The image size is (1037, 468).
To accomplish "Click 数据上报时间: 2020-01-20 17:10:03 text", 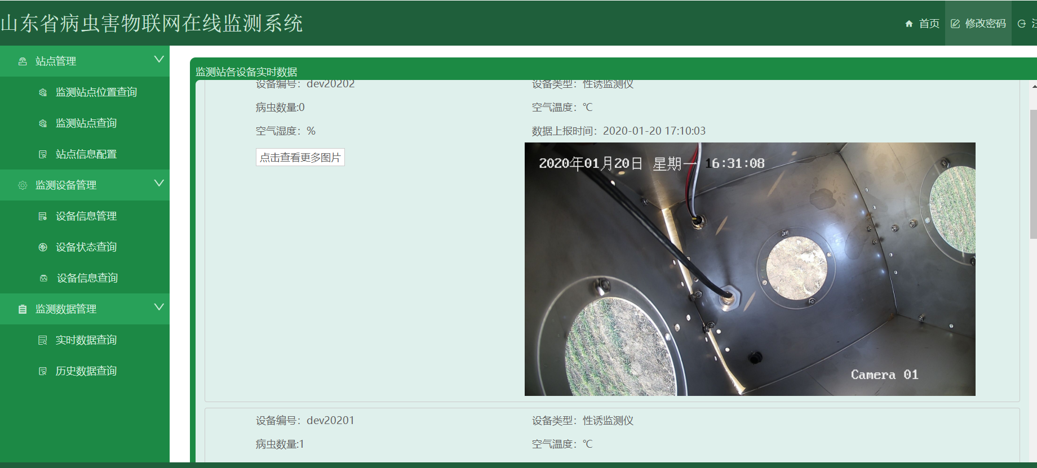I will 619,131.
